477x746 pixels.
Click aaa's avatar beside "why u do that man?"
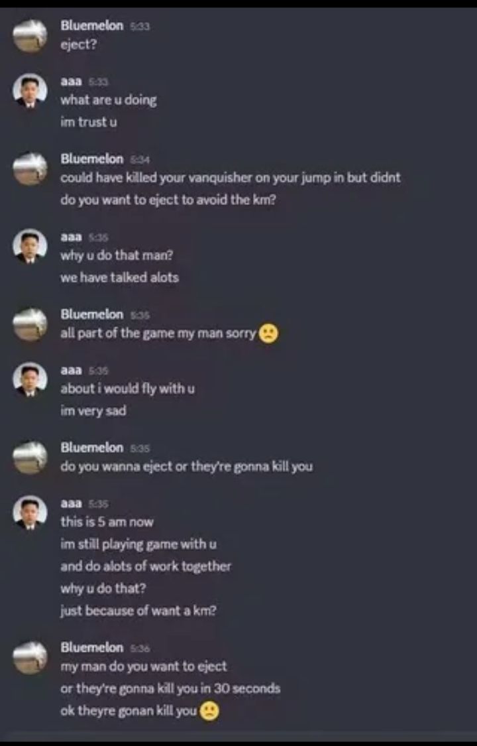(x=30, y=247)
